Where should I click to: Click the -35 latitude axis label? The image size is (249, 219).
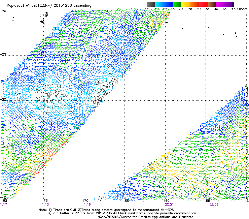point(3,147)
